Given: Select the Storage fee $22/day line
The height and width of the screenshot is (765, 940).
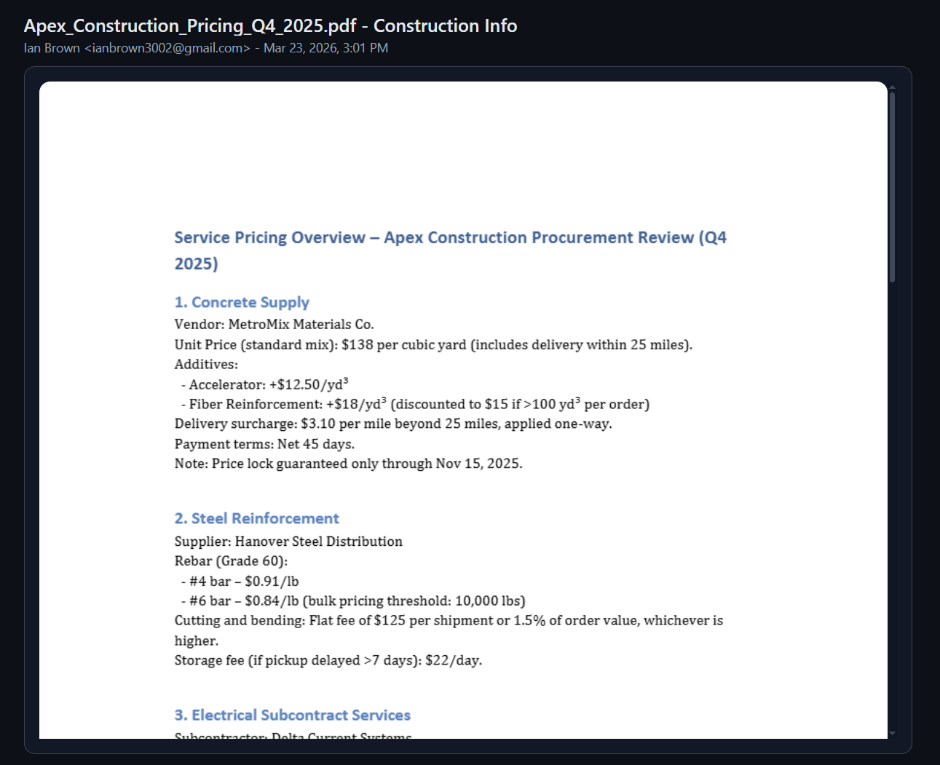Looking at the screenshot, I should pyautogui.click(x=328, y=660).
